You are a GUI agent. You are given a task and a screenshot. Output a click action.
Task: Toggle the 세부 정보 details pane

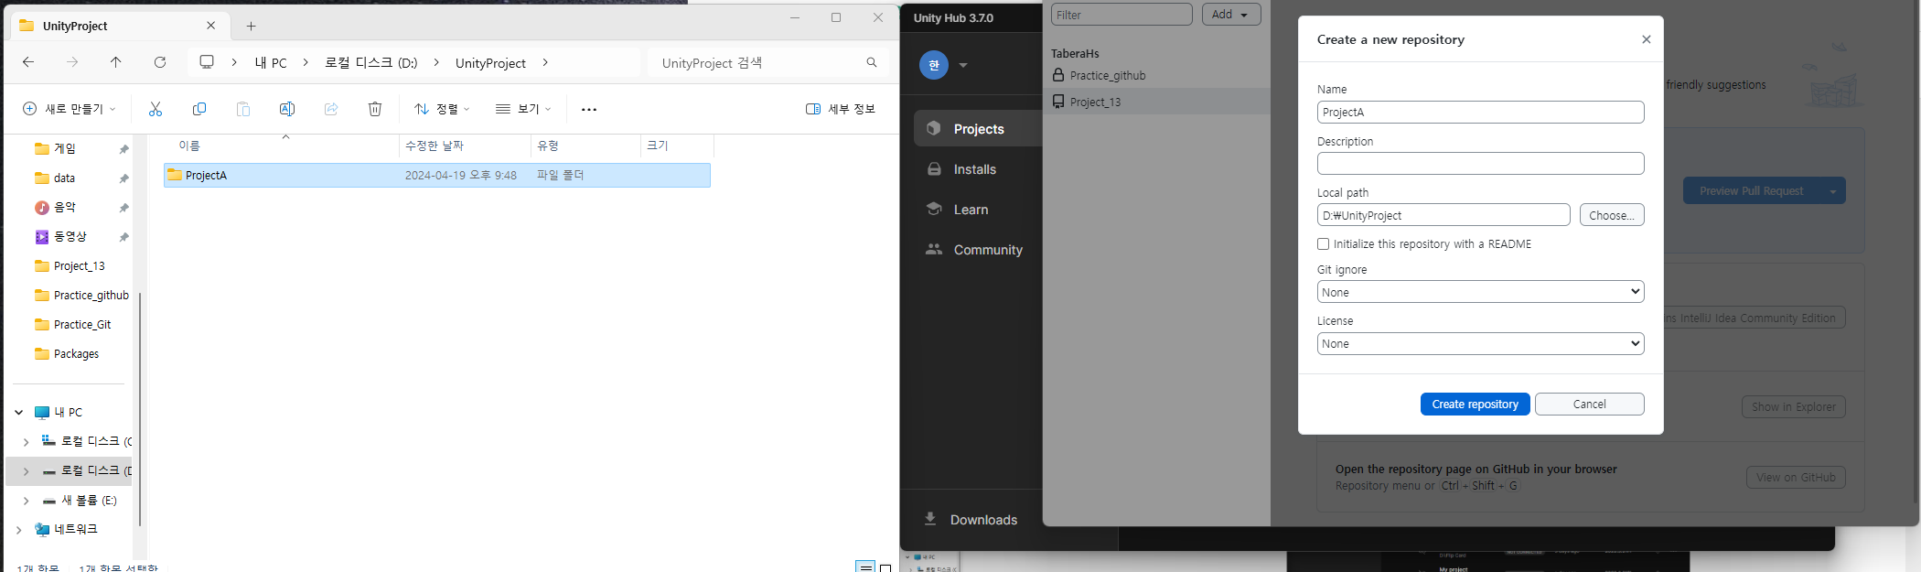[x=841, y=109]
